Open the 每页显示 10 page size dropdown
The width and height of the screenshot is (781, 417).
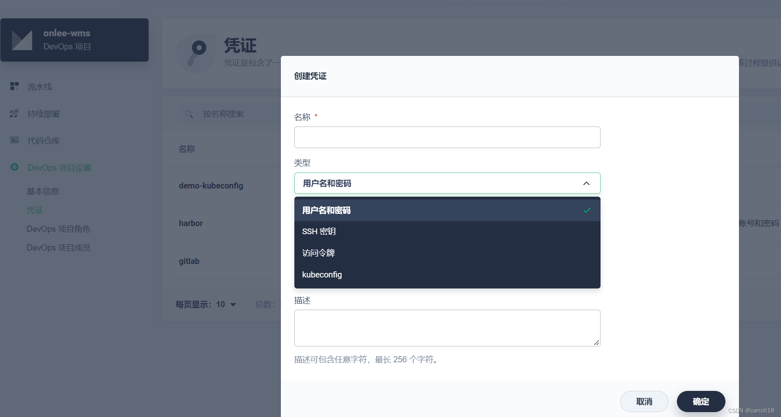[206, 304]
